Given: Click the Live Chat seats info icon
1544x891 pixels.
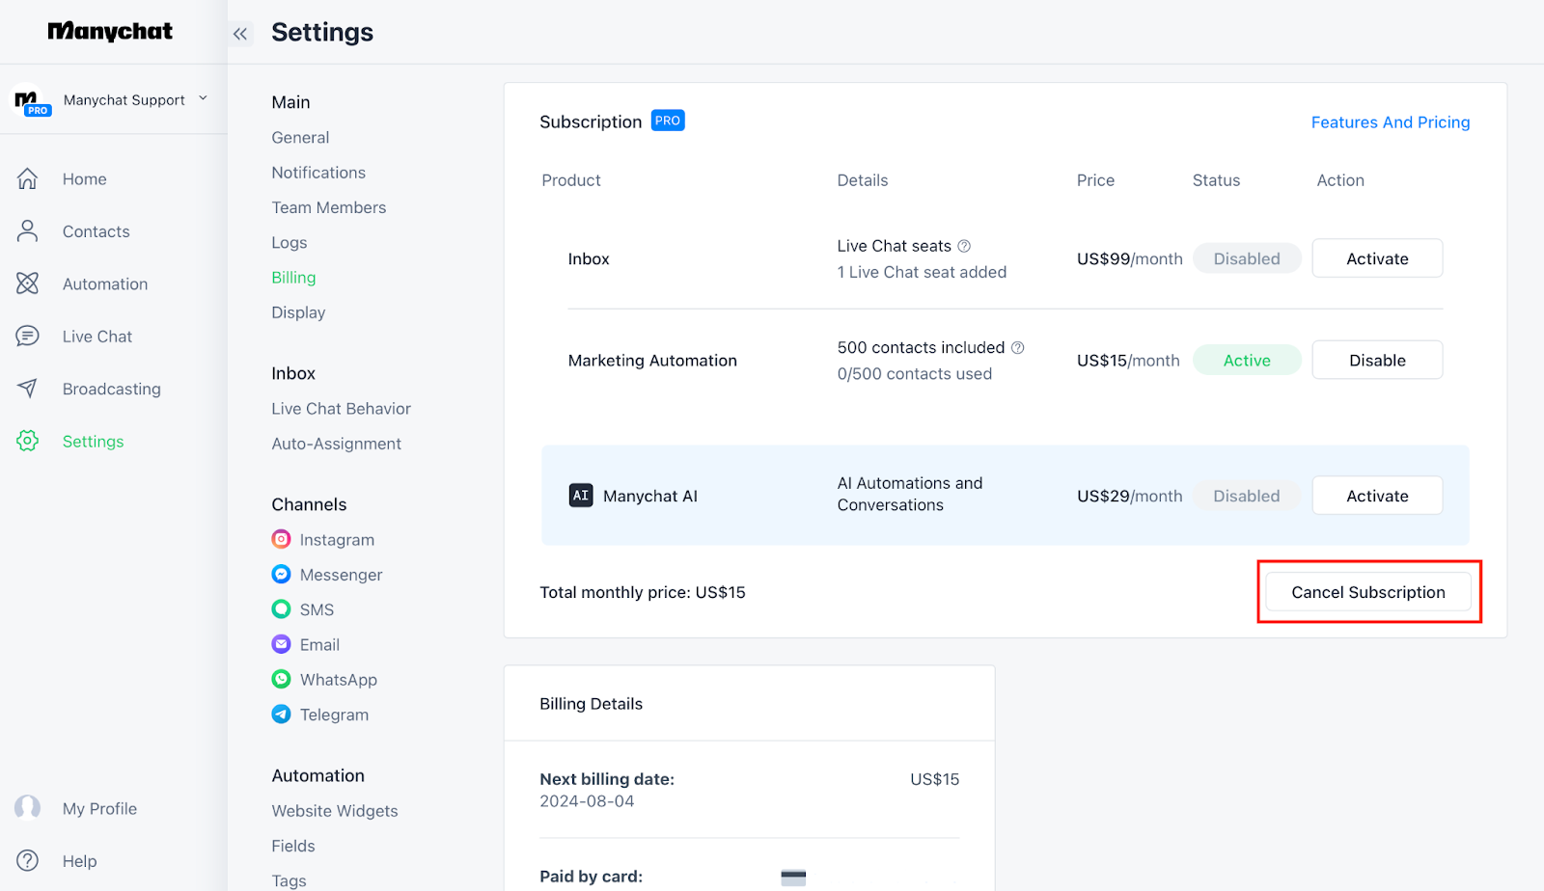Looking at the screenshot, I should pos(964,246).
